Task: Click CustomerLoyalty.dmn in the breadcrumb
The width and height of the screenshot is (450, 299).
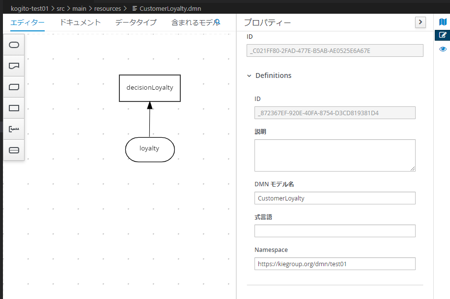Action: 170,9
